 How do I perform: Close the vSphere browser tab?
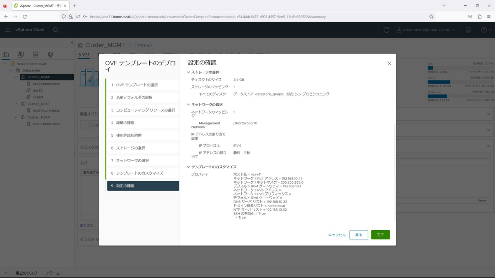[65, 6]
